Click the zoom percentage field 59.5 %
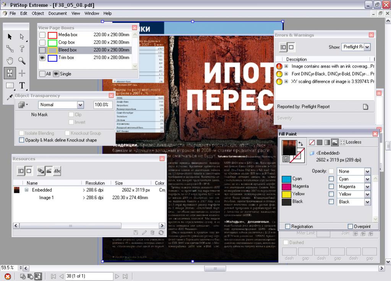 [9, 268]
